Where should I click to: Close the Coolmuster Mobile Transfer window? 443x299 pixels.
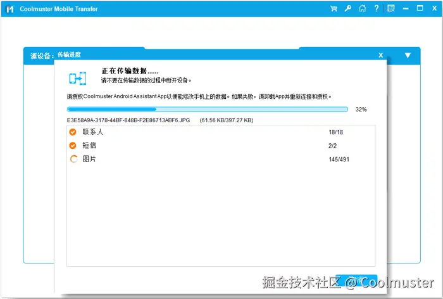pyautogui.click(x=435, y=8)
